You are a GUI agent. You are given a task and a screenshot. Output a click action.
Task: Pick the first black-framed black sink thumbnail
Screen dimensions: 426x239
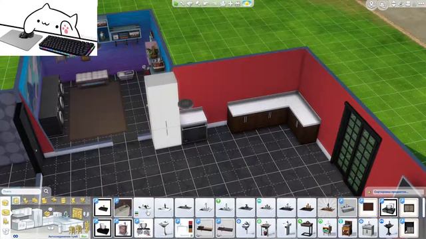click(x=103, y=208)
